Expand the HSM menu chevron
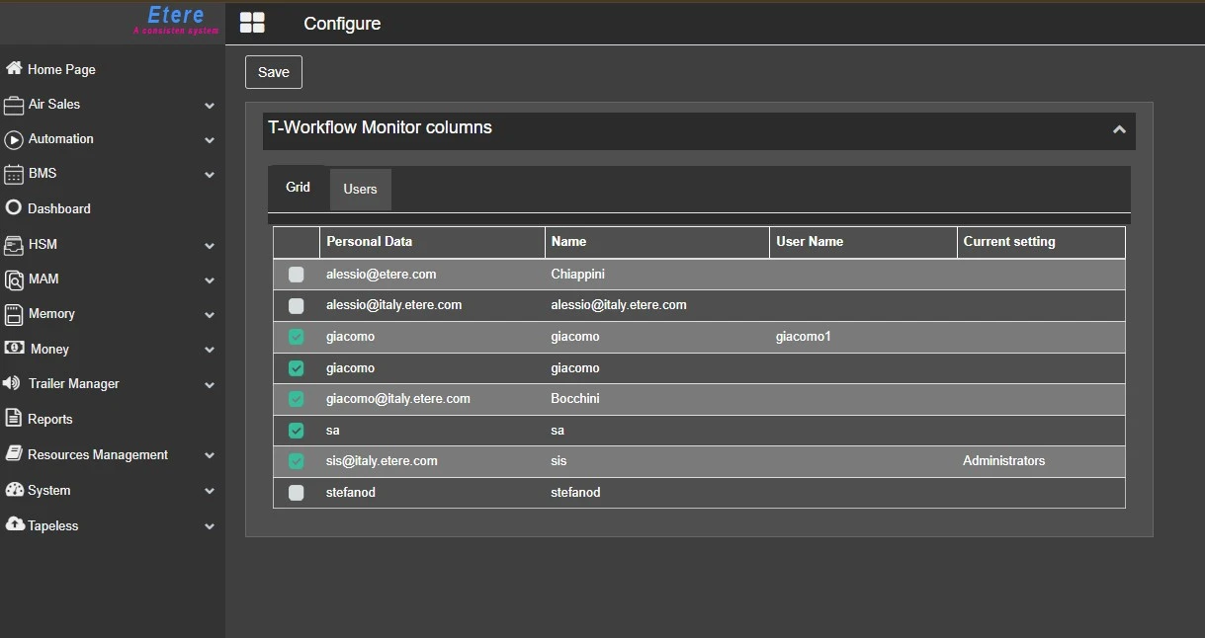 point(210,245)
